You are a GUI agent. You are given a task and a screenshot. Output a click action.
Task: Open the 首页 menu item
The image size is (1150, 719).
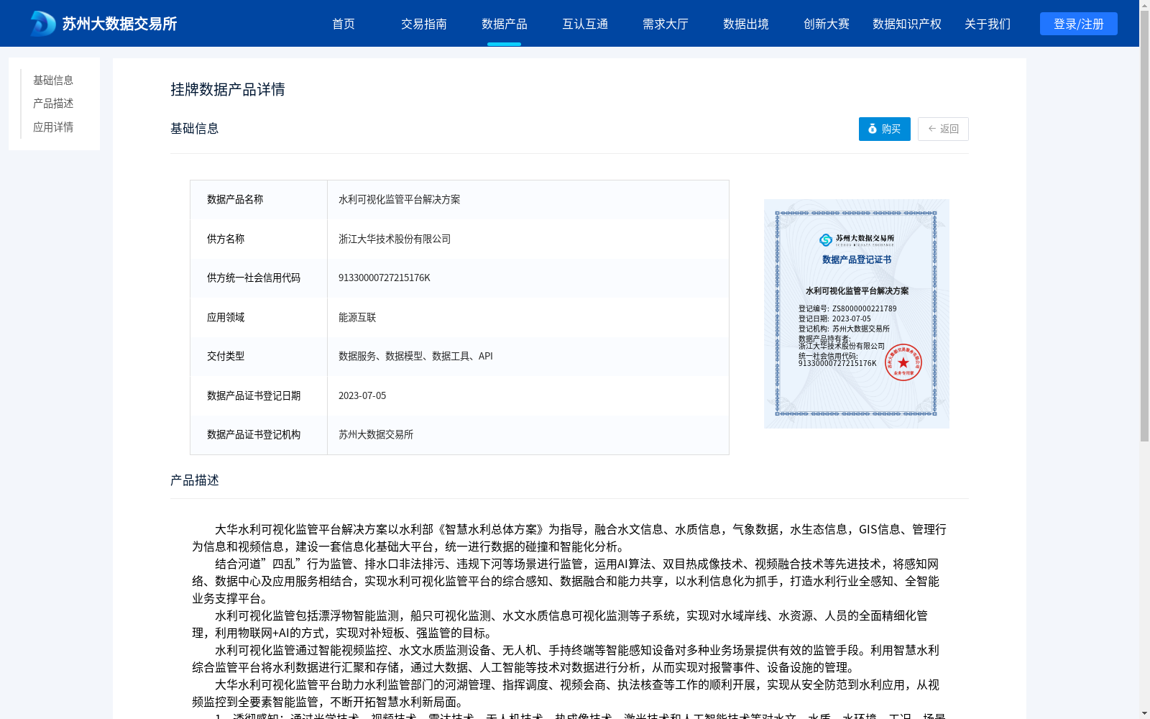[344, 24]
